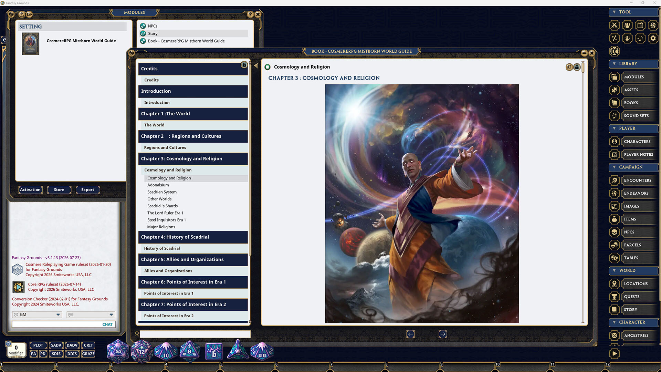Open the Combat Tracker crossed-swords tool
The image size is (661, 372).
(614, 25)
